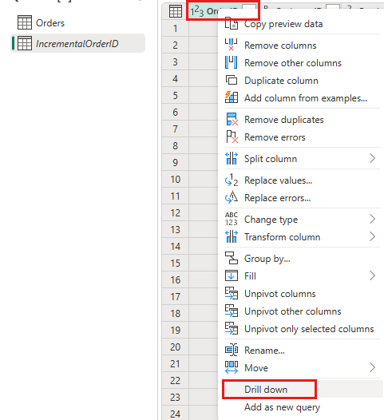Open the Orders query
Image resolution: width=384 pixels, height=420 pixels.
pyautogui.click(x=77, y=23)
